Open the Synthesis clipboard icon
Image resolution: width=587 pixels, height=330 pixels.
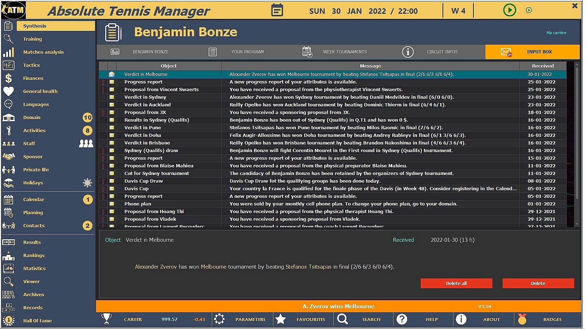coord(8,26)
